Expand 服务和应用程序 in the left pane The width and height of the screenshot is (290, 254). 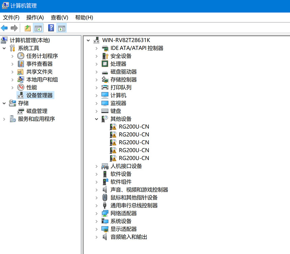pyautogui.click(x=4, y=119)
